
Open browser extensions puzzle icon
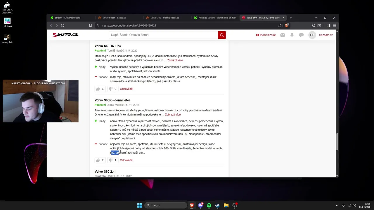pyautogui.click(x=314, y=25)
